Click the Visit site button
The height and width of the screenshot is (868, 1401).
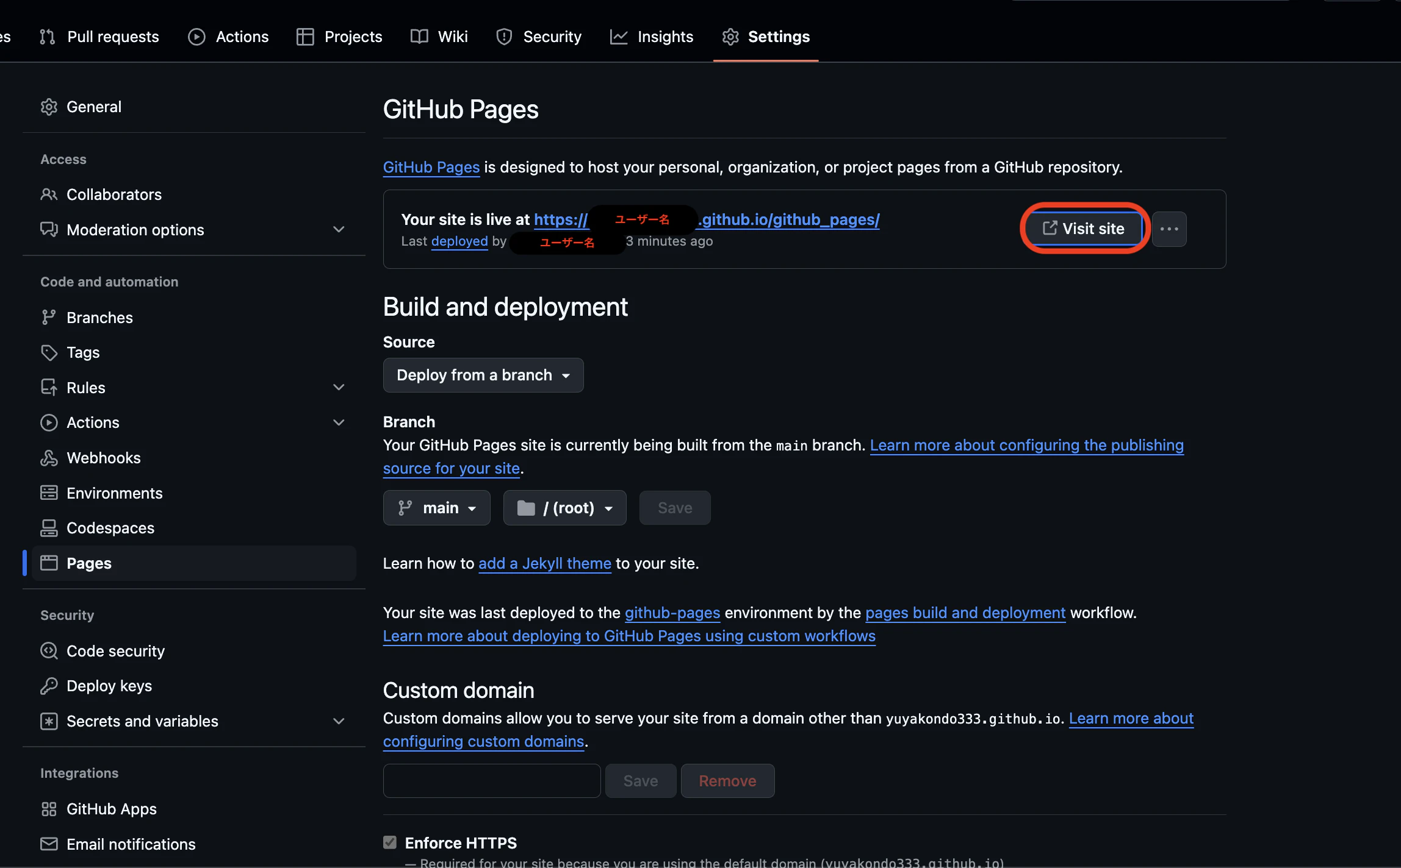(1084, 229)
